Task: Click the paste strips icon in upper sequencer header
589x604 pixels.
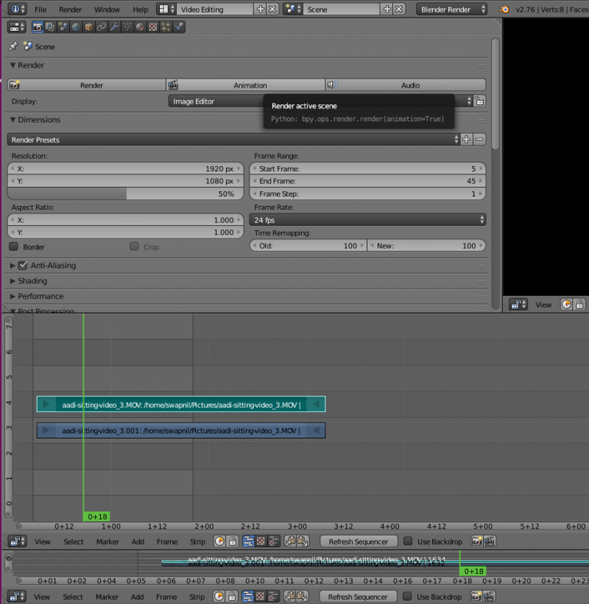Action: coord(302,541)
